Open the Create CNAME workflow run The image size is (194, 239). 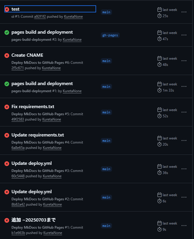click(27, 55)
